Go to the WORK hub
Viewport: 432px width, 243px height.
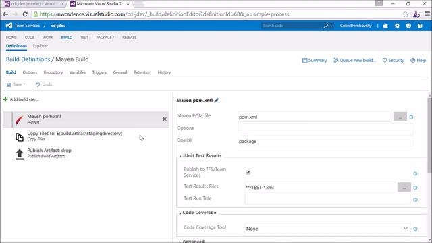[x=48, y=38]
